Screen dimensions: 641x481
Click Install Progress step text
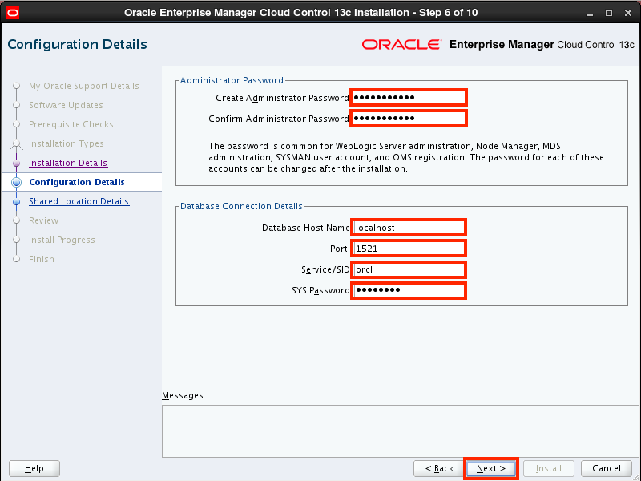62,240
